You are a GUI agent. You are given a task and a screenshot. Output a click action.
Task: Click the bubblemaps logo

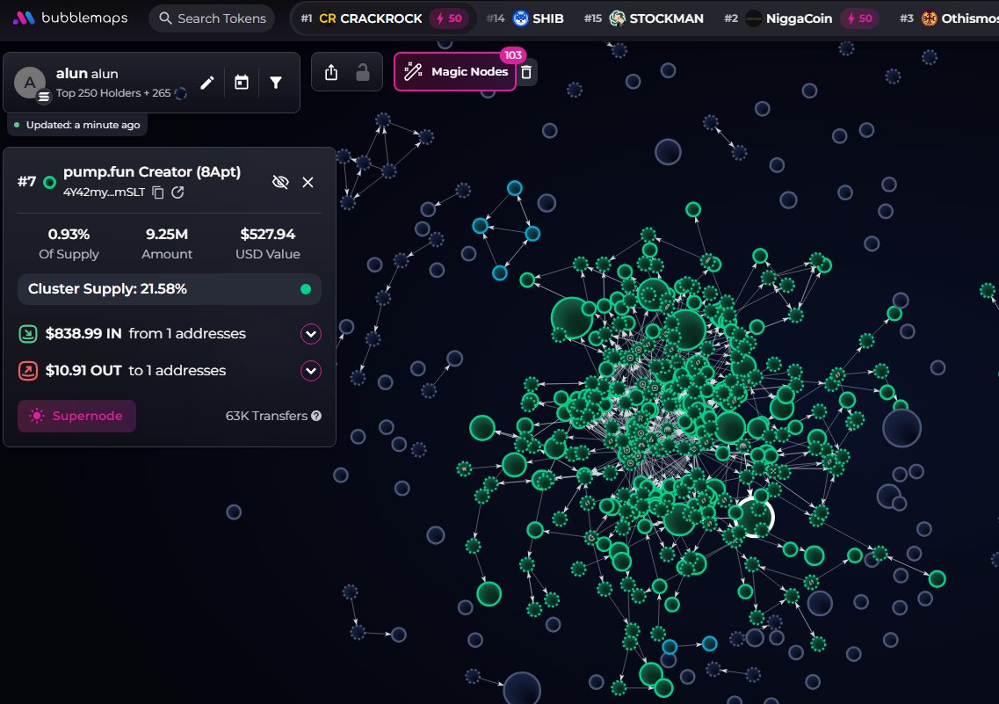(70, 18)
